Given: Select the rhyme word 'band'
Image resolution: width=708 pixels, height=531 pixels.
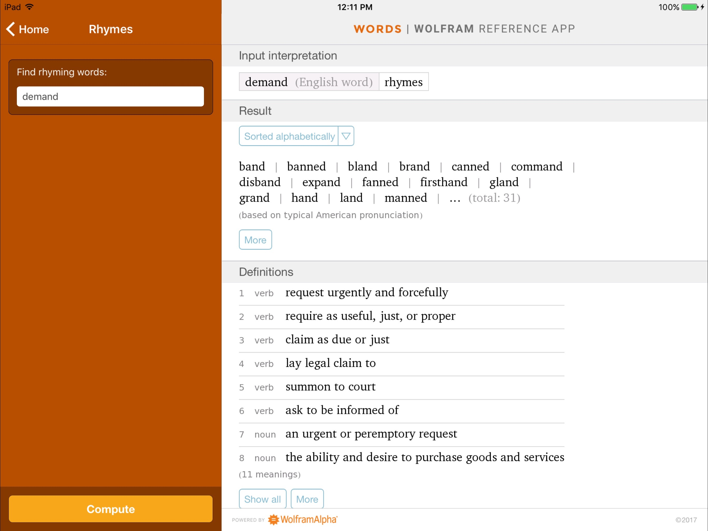Looking at the screenshot, I should tap(252, 166).
